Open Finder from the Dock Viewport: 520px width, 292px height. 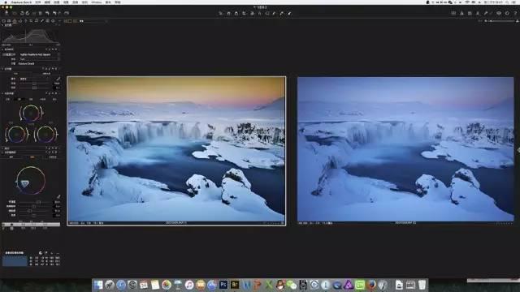coord(98,285)
